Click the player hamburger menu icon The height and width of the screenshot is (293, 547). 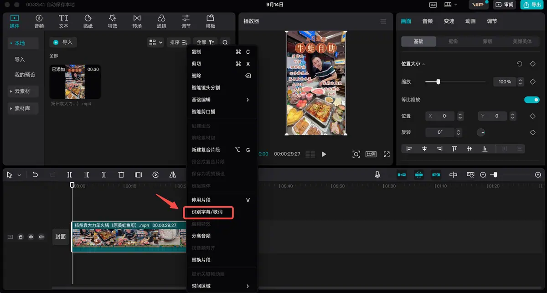(383, 21)
